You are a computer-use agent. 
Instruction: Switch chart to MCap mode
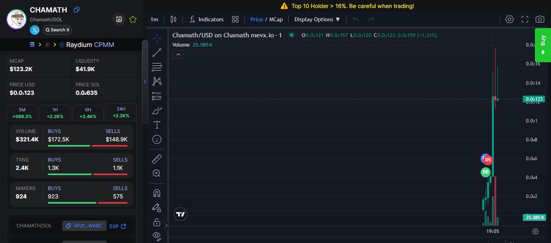pos(276,19)
